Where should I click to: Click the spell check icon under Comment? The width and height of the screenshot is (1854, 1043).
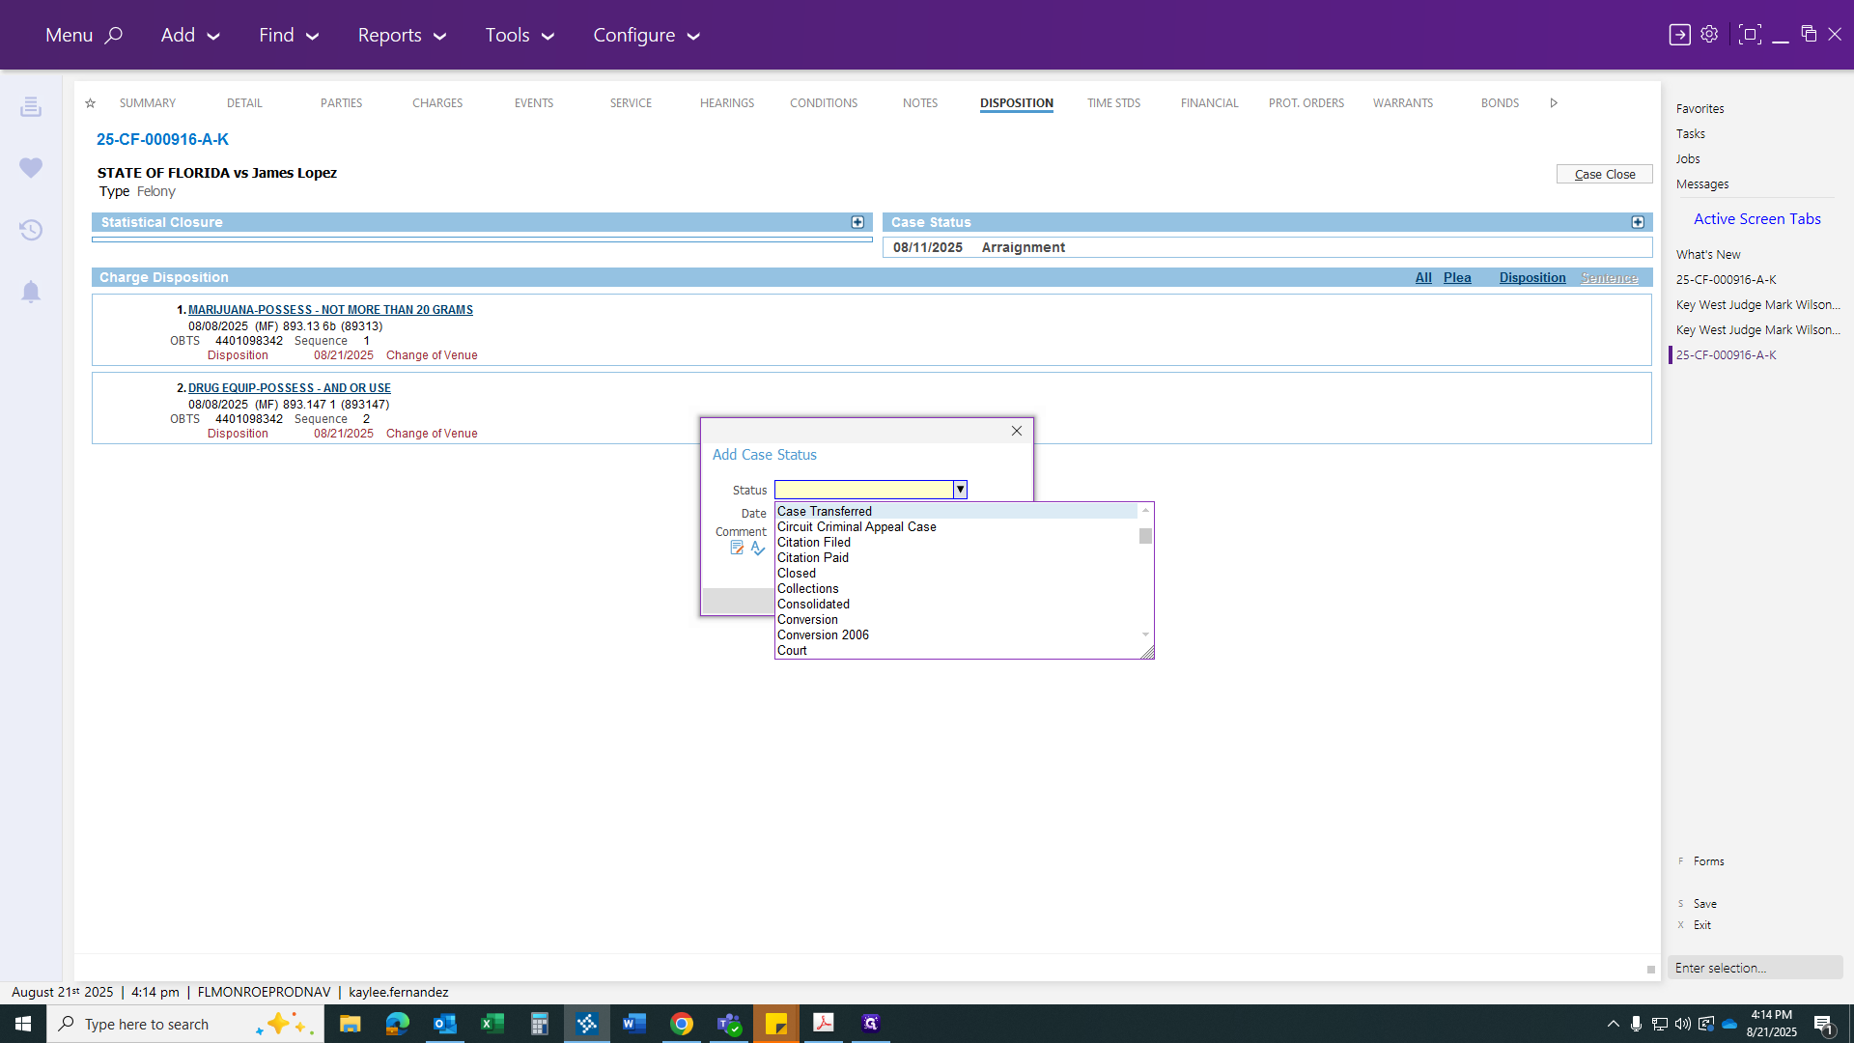[758, 549]
